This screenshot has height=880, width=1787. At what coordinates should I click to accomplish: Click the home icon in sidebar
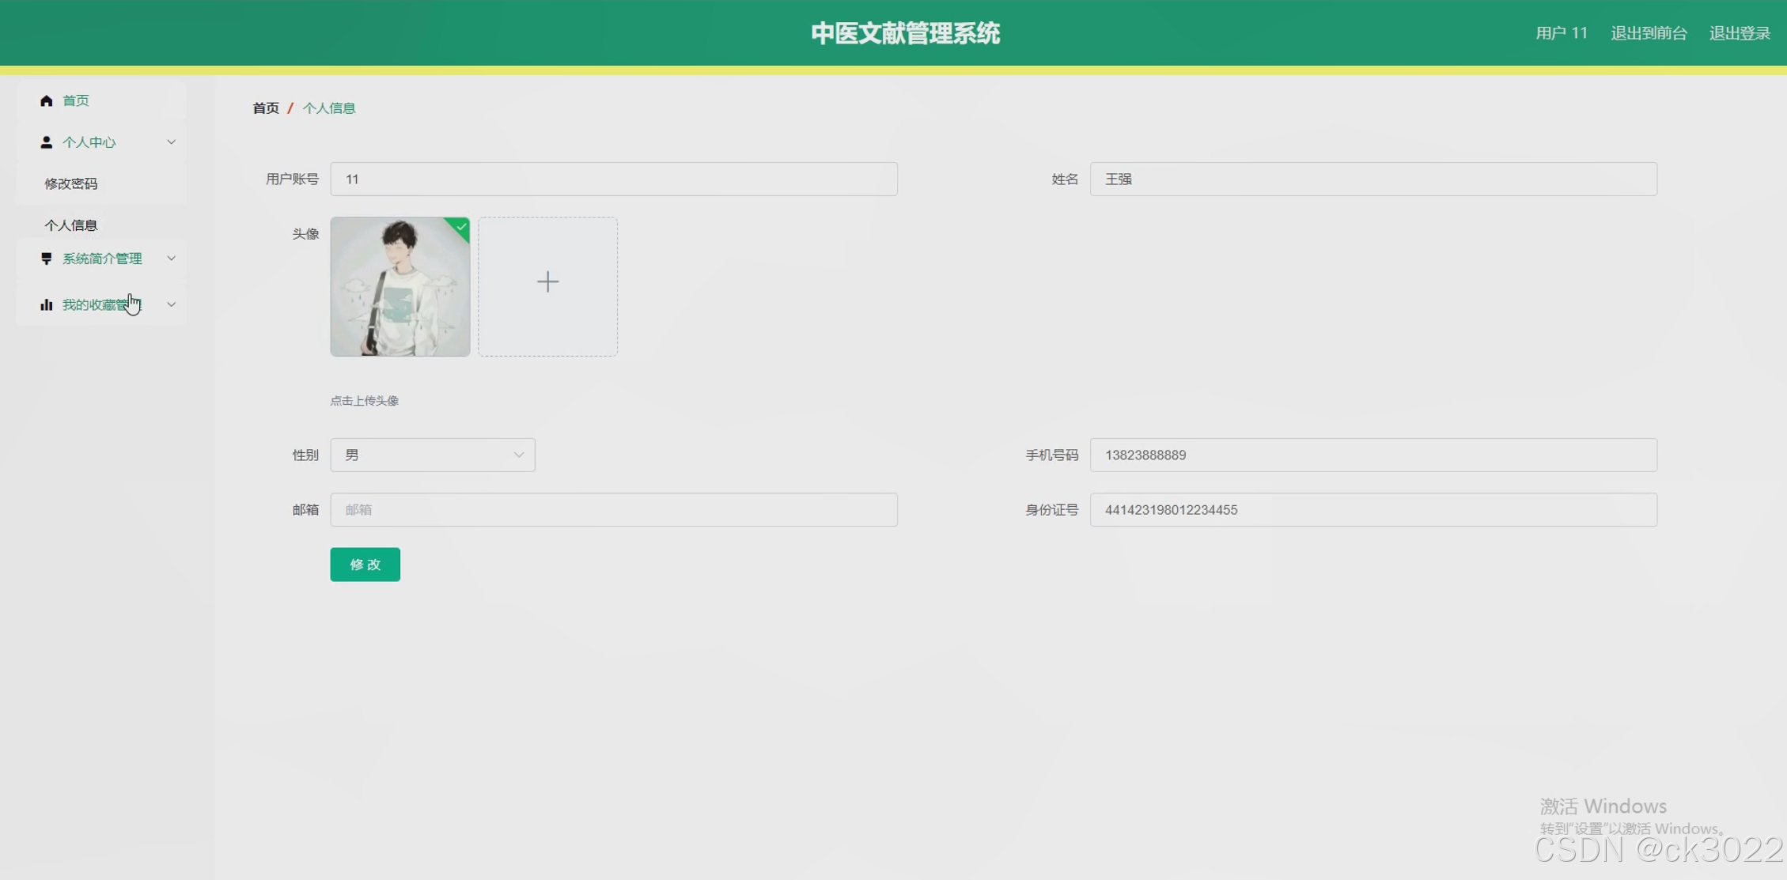pos(47,100)
